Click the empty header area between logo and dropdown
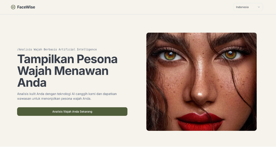This screenshot has height=147, width=276. coord(134,7)
